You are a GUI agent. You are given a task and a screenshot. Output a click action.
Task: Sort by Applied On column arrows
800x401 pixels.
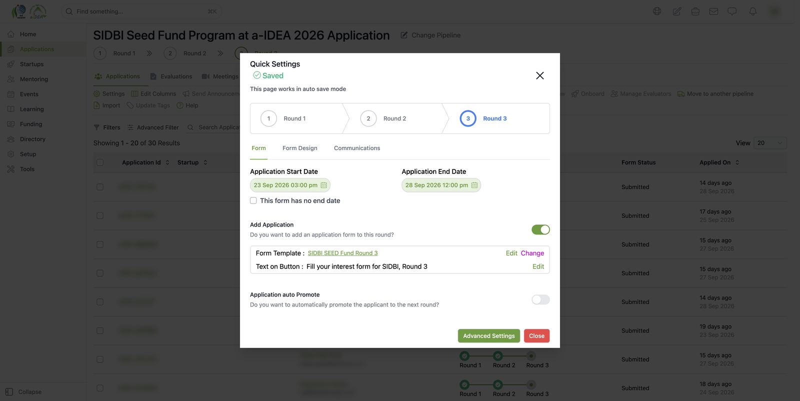(737, 162)
